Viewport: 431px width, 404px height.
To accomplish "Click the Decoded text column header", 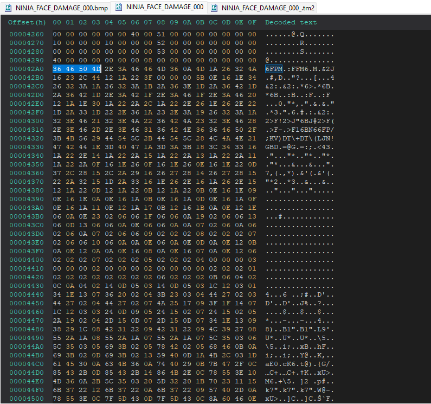I will pos(291,22).
